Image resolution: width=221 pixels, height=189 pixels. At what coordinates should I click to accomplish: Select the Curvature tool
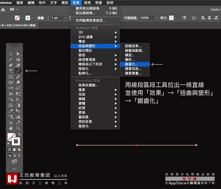18,65
